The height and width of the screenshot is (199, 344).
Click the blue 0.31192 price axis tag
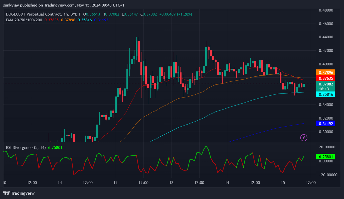[326, 124]
